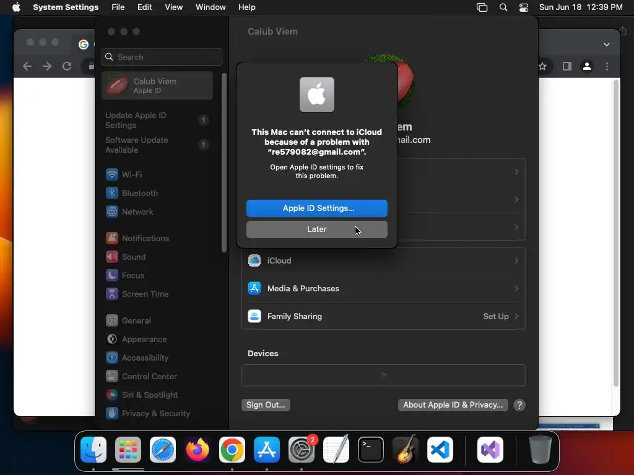Open System Settings menu in menu bar

point(66,7)
